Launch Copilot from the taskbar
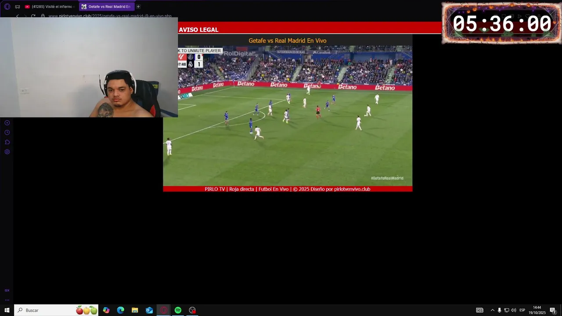This screenshot has height=316, width=562. coord(106,310)
